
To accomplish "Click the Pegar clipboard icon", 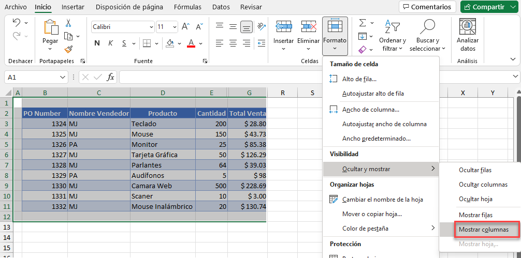I will [50, 27].
